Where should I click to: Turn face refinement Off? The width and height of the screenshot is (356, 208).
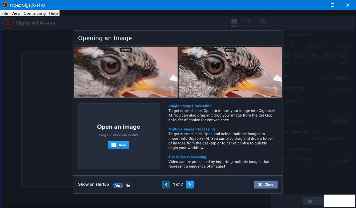click(x=334, y=89)
